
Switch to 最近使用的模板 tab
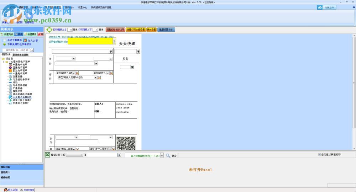(x=20, y=55)
